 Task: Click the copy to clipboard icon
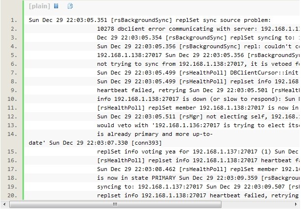tap(70, 6)
